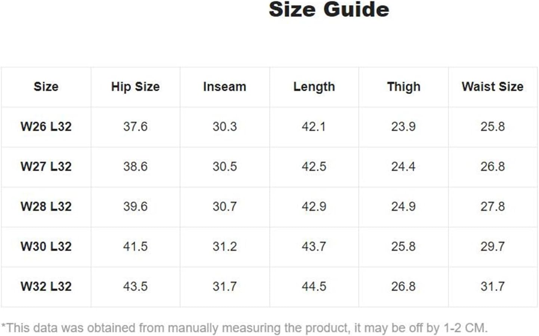Select inseam value 30.5
This screenshot has height=336, width=539.
pos(224,167)
